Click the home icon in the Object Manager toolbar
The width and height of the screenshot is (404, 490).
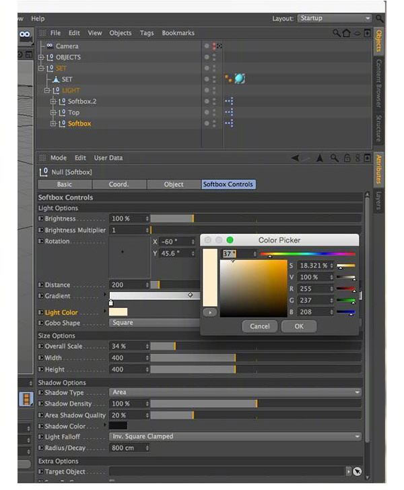(x=346, y=33)
